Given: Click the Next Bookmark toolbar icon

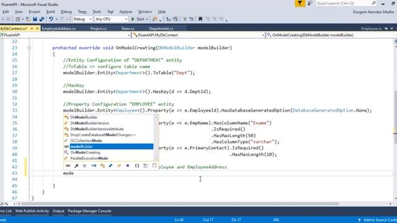Looking at the screenshot, I should coord(214,19).
